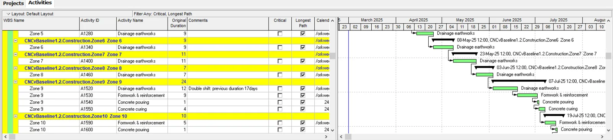Toggle Critical checkbox for activity A1400

[280, 61]
